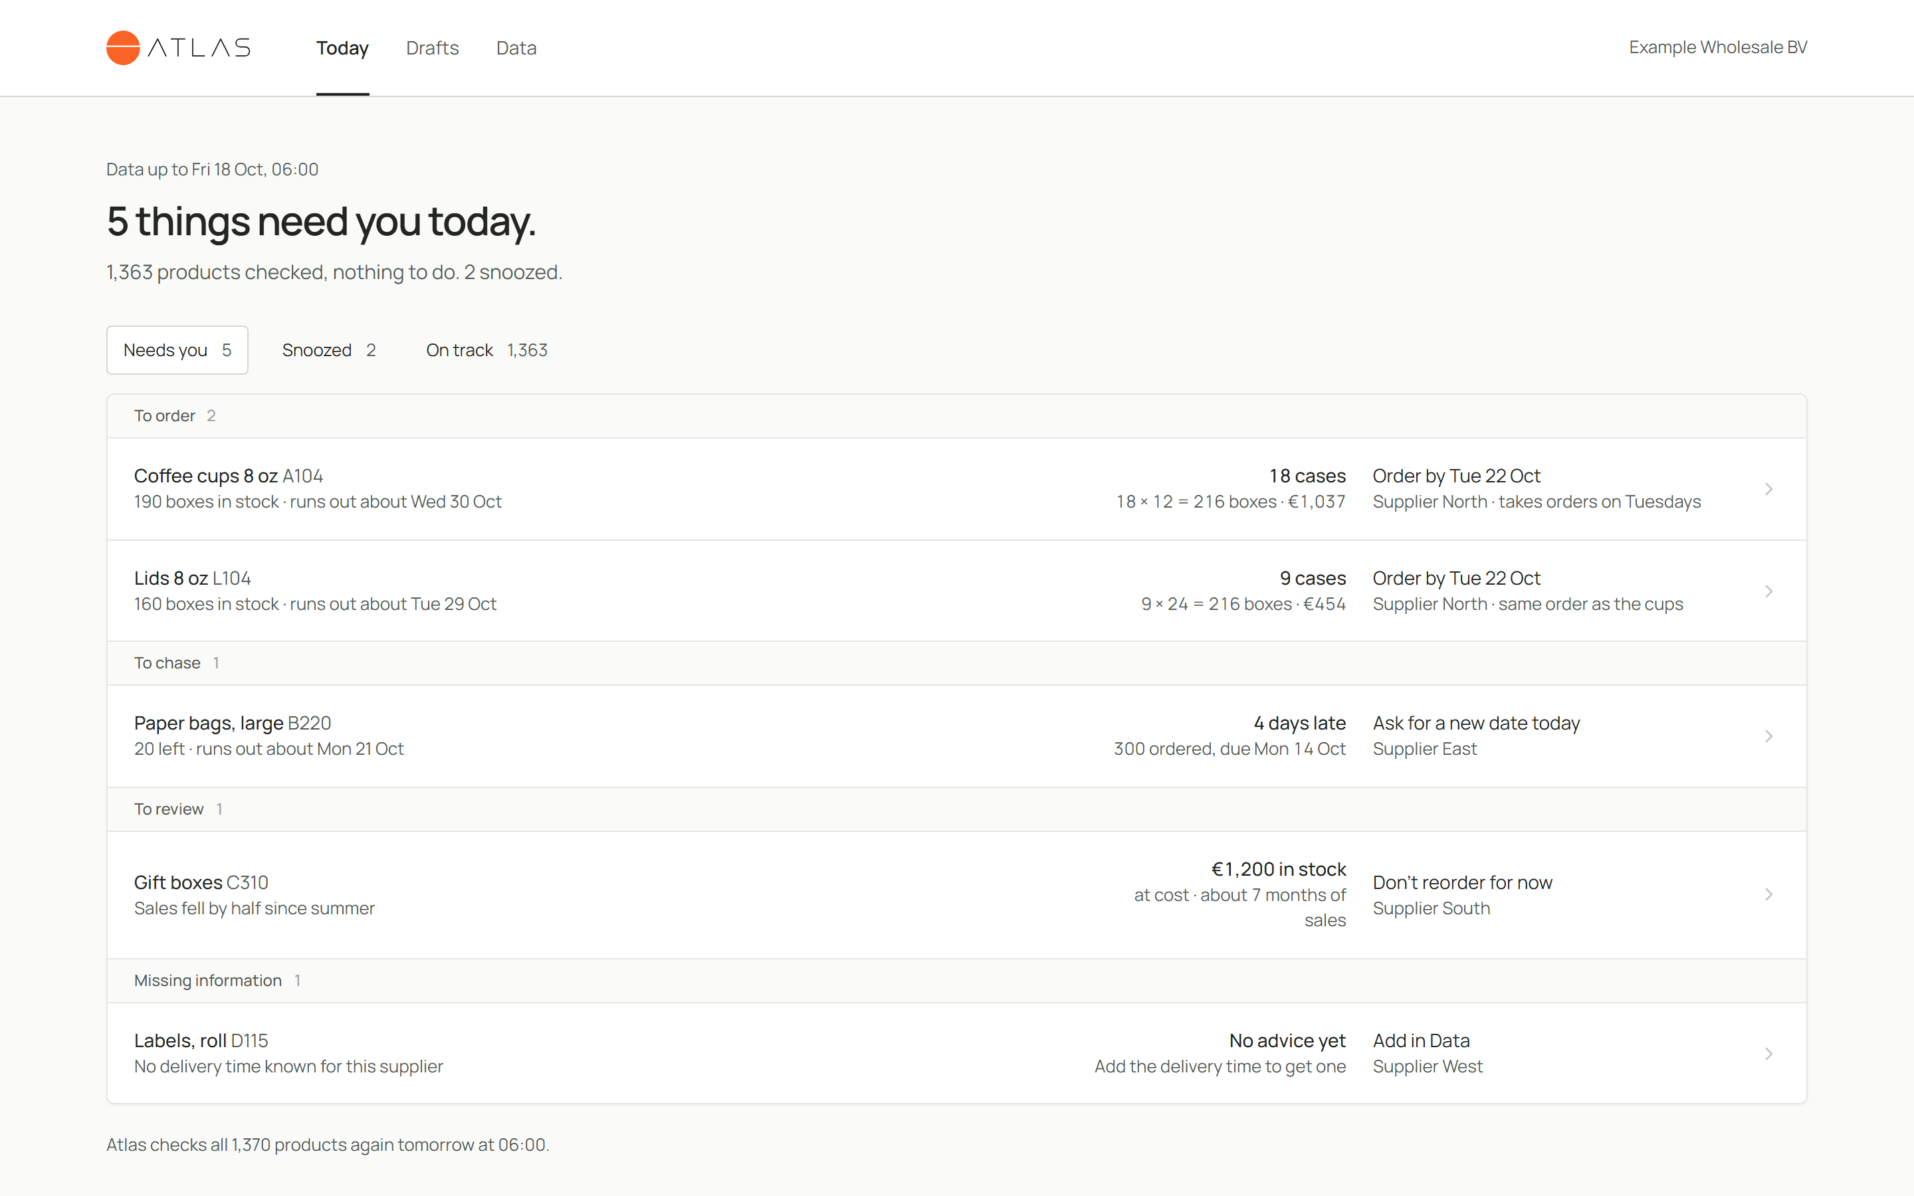Expand the Lids 8 oz row chevron
The width and height of the screenshot is (1914, 1196).
[x=1768, y=591]
